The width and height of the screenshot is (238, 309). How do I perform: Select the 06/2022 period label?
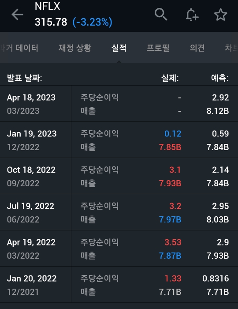click(23, 220)
